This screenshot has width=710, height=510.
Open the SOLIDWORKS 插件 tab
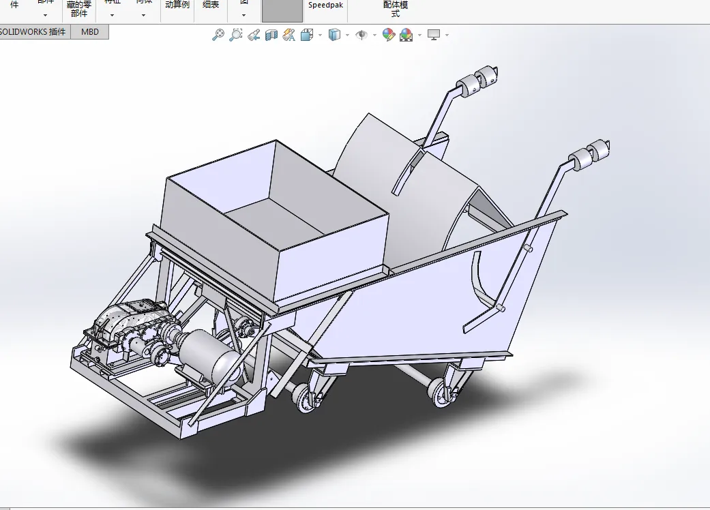coord(35,31)
